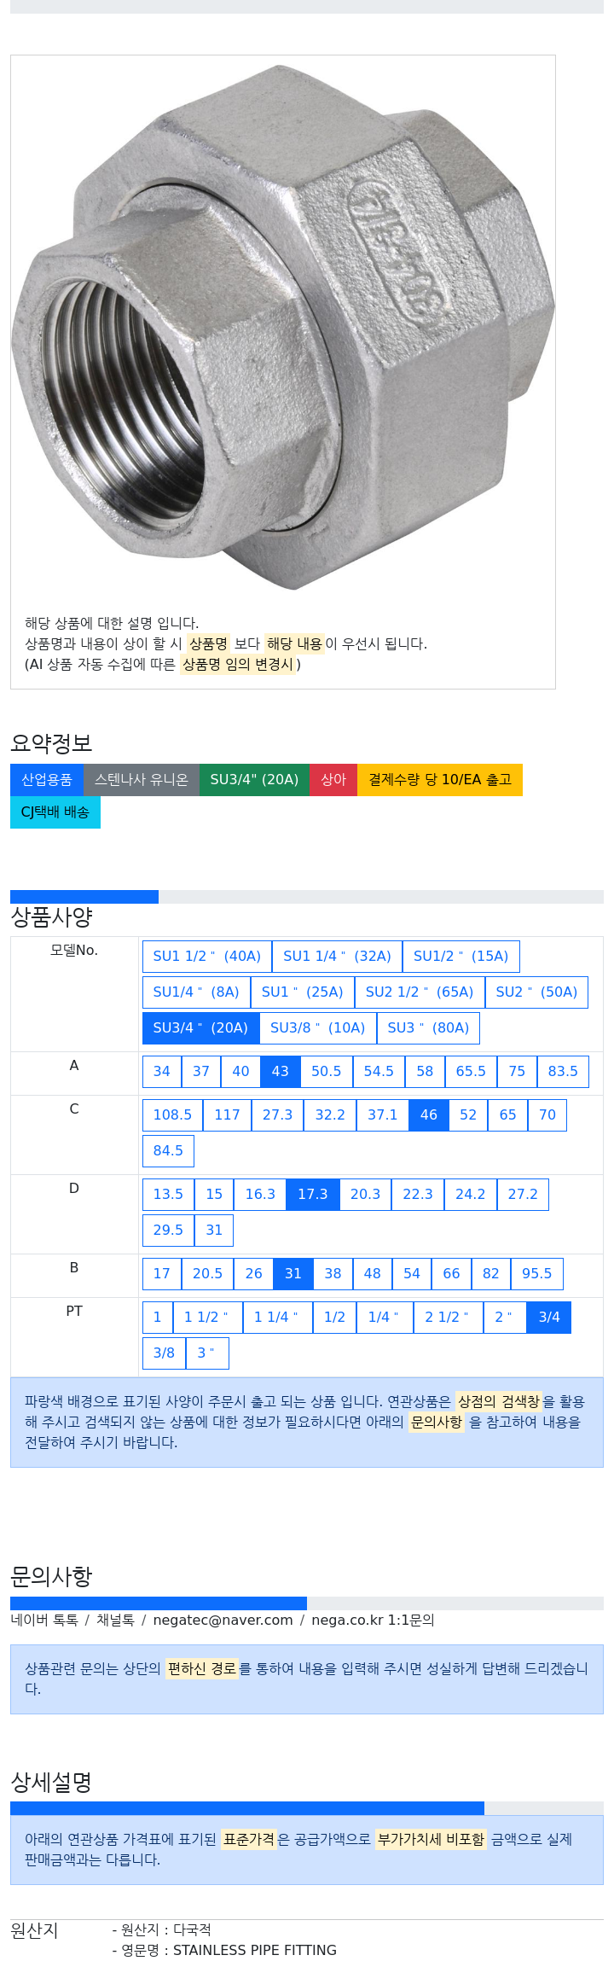Click the 상아 red tag

click(333, 780)
